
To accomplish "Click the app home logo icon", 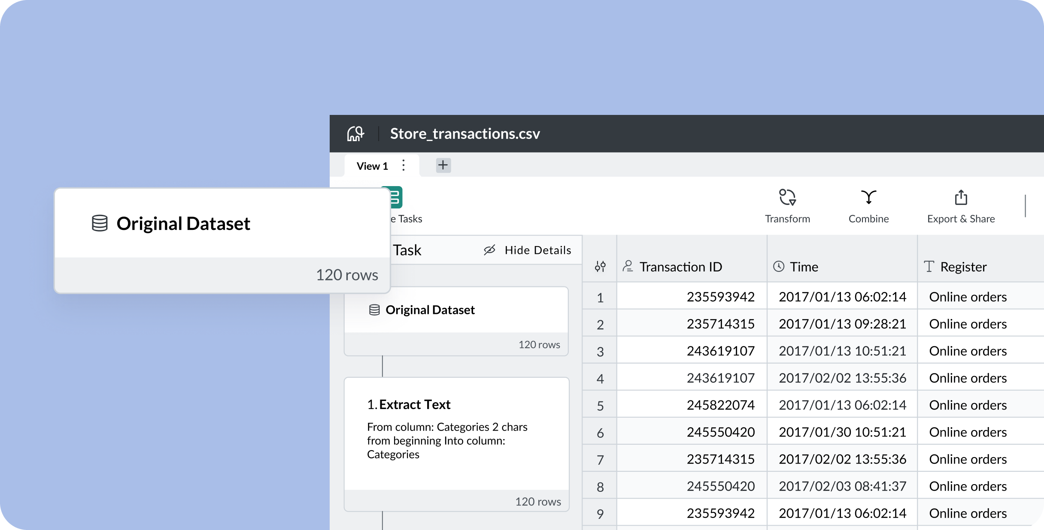I will point(355,134).
